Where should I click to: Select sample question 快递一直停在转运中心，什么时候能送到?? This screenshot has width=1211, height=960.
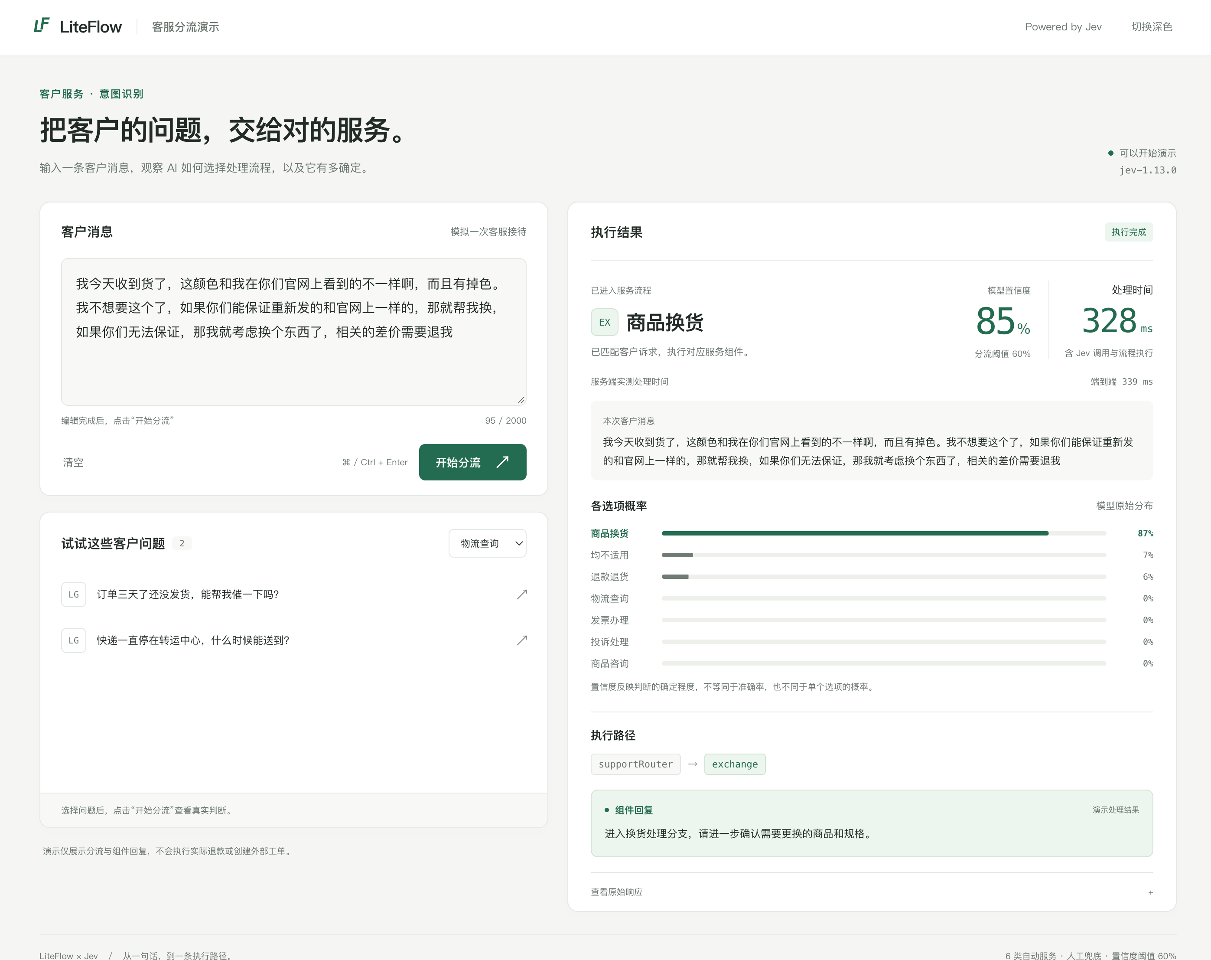[x=294, y=640]
